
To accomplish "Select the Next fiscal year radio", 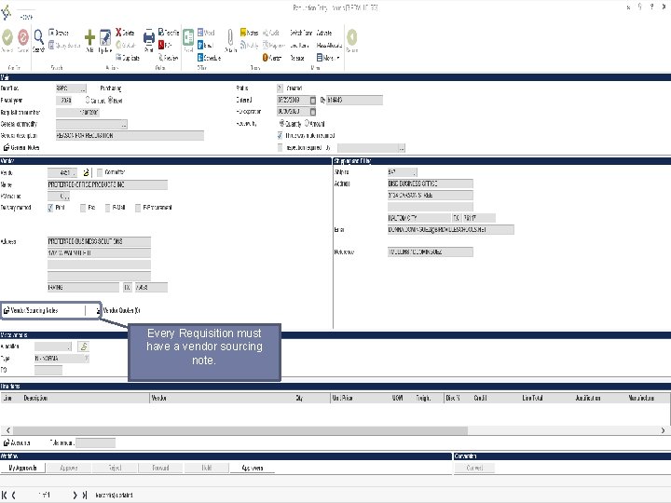I will [110, 100].
